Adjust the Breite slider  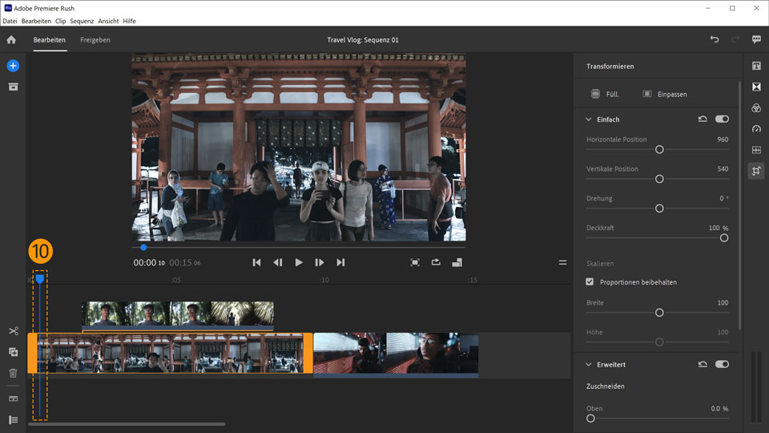659,312
